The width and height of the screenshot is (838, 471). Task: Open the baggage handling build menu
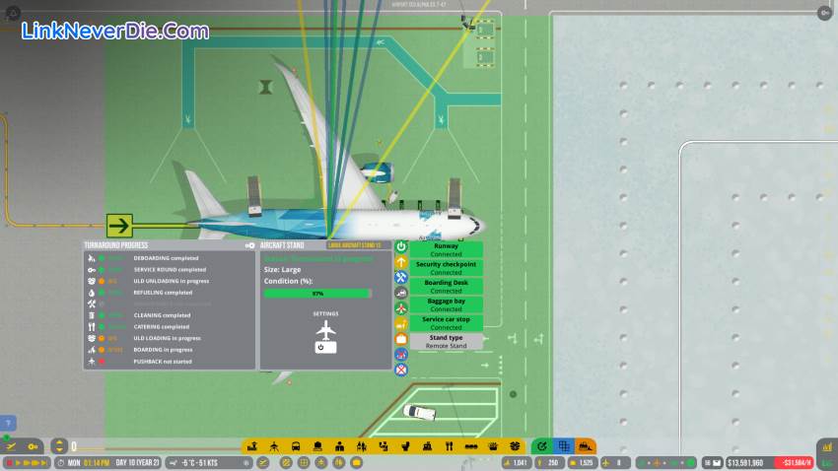click(x=384, y=446)
